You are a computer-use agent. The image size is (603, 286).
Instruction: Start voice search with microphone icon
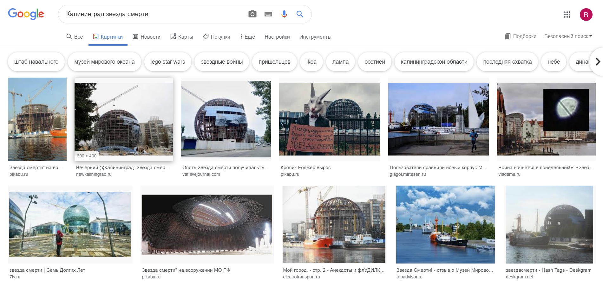pyautogui.click(x=284, y=14)
